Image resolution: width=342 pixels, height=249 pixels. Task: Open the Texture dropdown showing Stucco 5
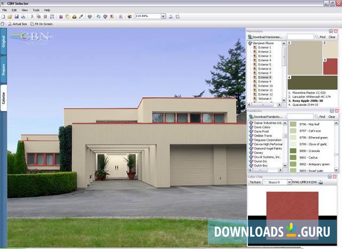click(289, 182)
